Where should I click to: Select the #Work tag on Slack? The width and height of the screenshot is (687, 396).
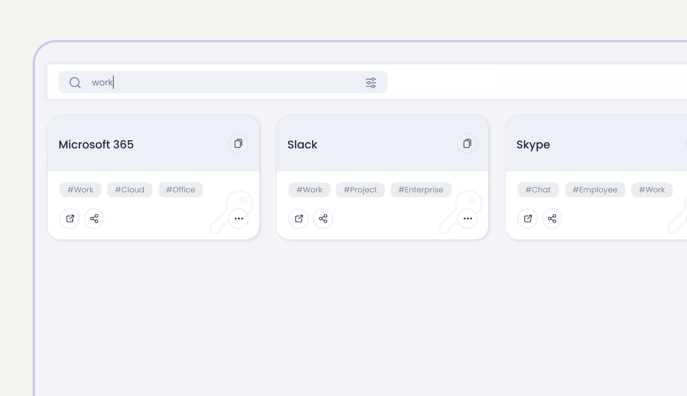309,190
